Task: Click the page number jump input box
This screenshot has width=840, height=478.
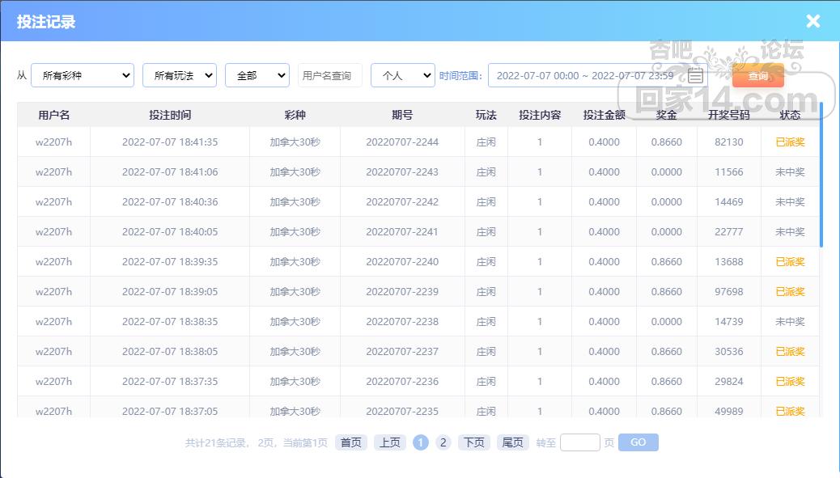Action: coord(579,442)
